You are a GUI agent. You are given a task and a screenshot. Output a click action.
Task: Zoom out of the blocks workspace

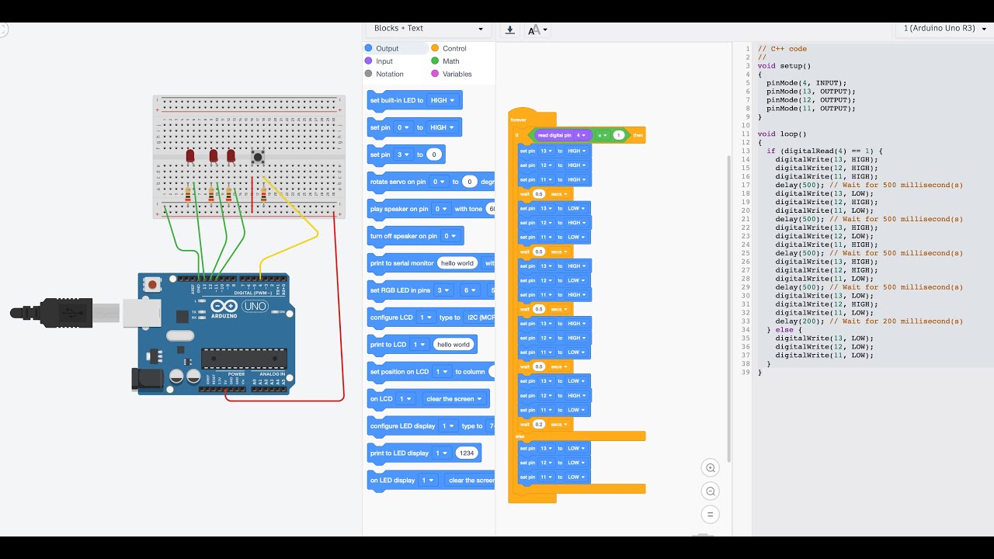click(x=710, y=491)
